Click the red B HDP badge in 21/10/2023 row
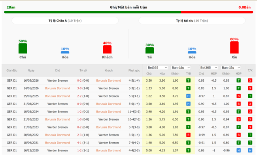 (x=239, y=119)
